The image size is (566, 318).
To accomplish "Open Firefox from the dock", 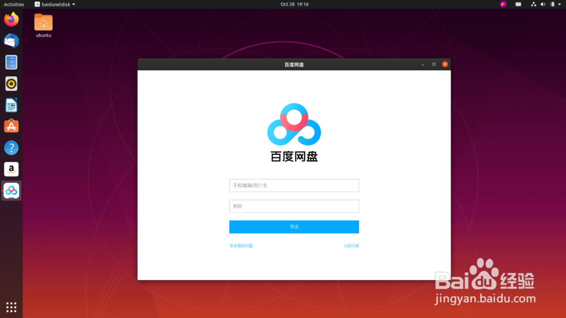I will pos(11,19).
